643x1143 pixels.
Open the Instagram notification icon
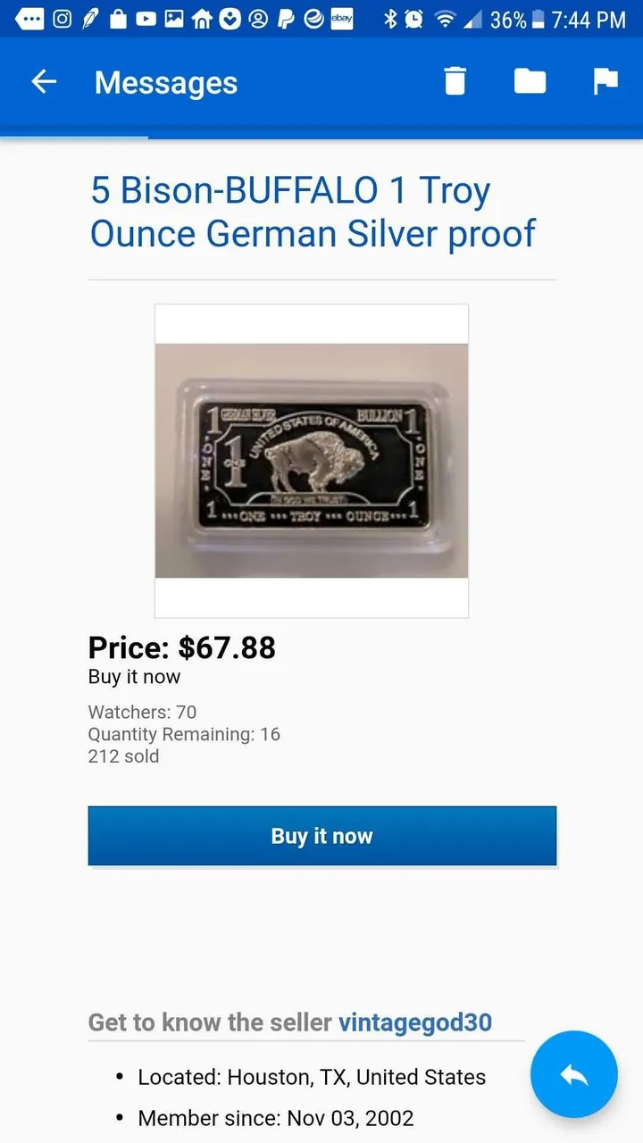[62, 19]
